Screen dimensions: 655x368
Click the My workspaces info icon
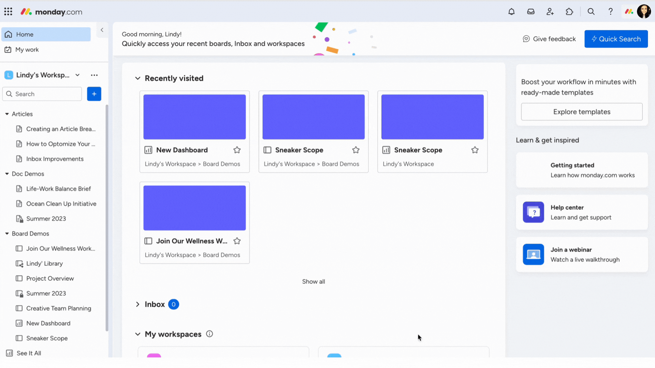coord(209,334)
